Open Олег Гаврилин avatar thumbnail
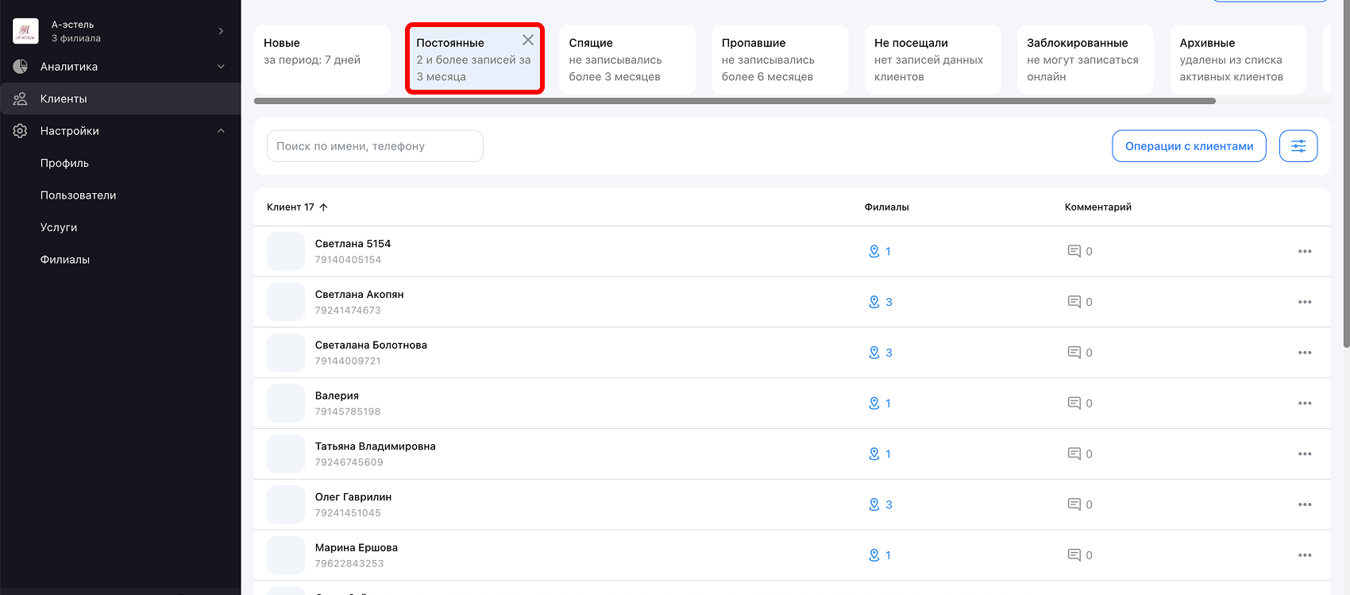Image resolution: width=1350 pixels, height=595 pixels. coord(286,504)
